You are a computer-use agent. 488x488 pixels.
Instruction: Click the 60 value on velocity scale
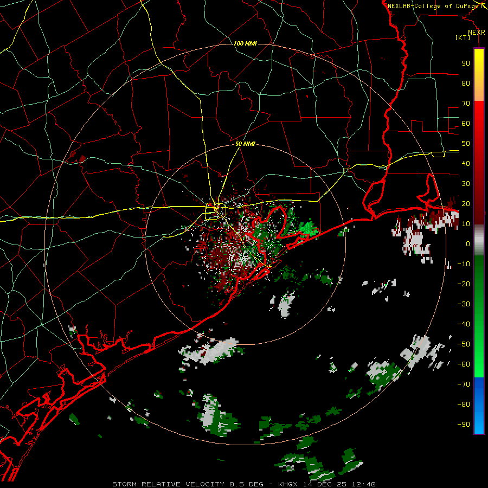466,124
